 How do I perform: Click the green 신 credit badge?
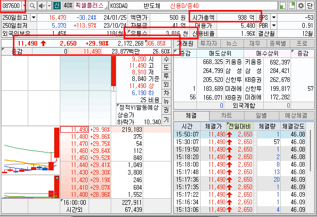tap(57, 6)
